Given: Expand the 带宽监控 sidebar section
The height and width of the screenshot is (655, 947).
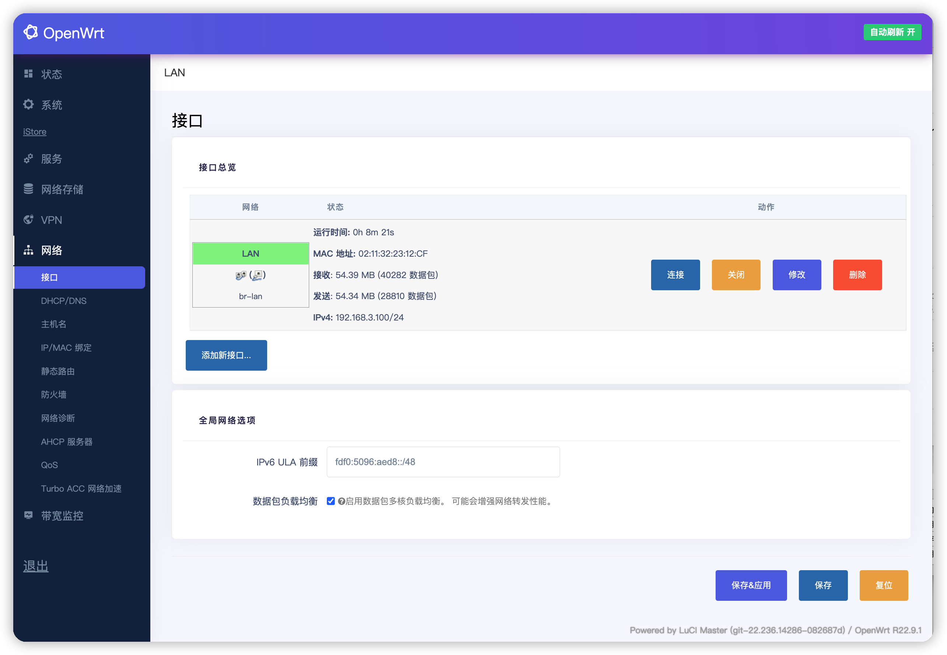Looking at the screenshot, I should [x=62, y=516].
